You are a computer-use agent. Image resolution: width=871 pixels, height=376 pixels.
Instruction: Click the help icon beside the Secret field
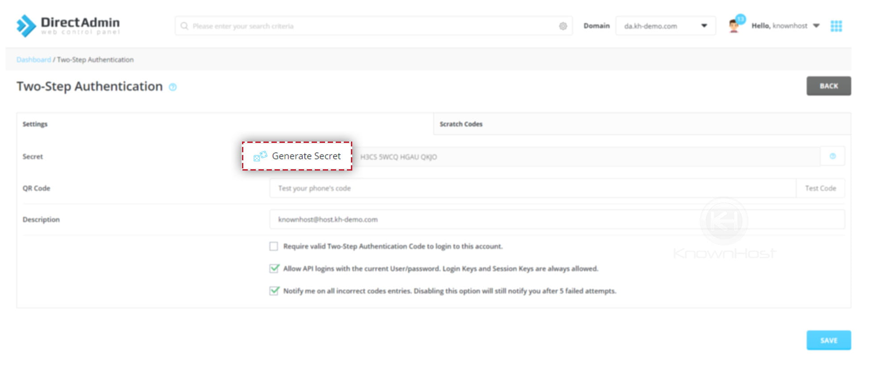coord(833,156)
